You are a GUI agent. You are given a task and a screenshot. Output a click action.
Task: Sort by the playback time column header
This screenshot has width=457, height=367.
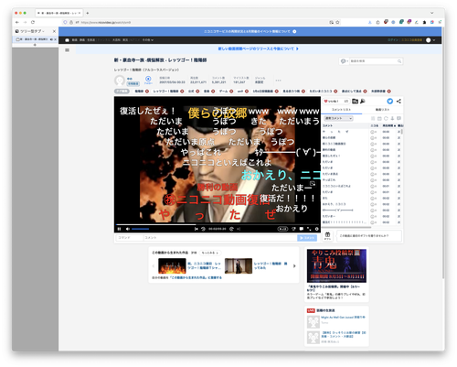tap(388, 125)
